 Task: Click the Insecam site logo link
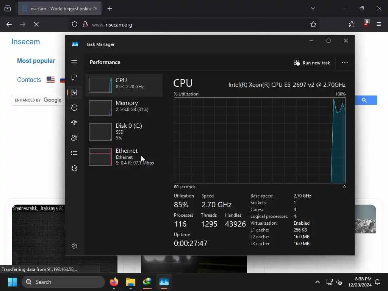(x=26, y=42)
